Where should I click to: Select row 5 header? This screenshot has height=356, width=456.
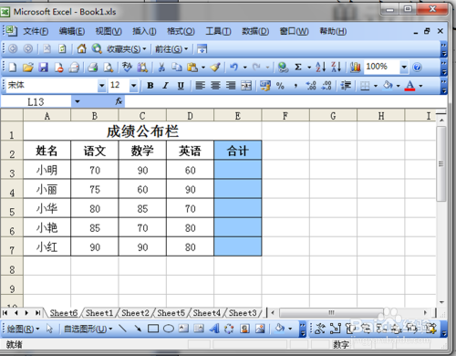coord(12,208)
